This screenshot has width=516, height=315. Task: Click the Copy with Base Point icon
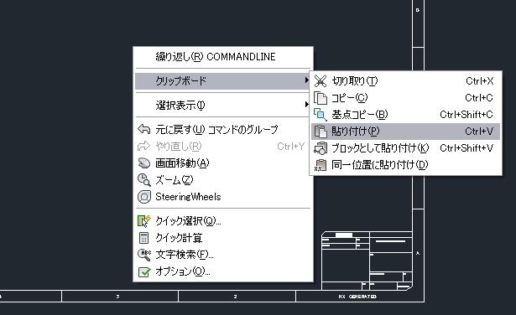[x=321, y=114]
